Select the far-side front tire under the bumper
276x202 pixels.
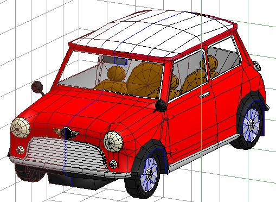30,173
